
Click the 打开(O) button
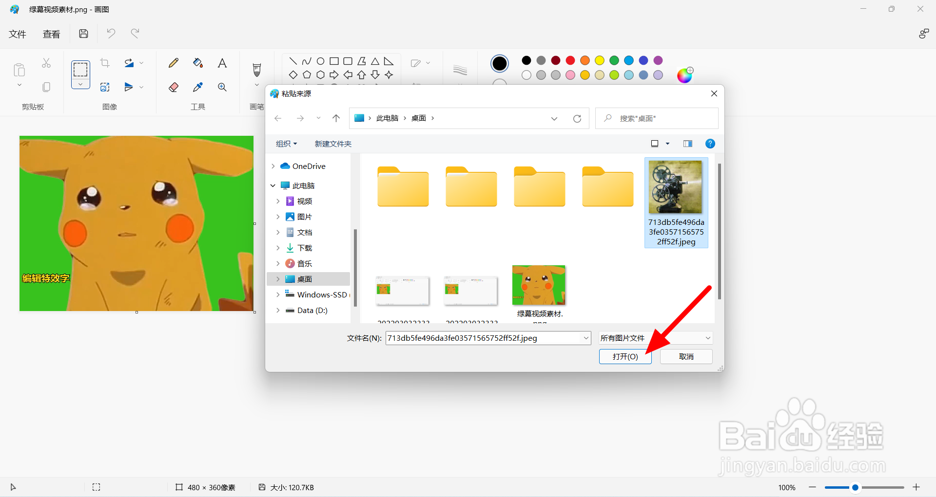(x=625, y=356)
